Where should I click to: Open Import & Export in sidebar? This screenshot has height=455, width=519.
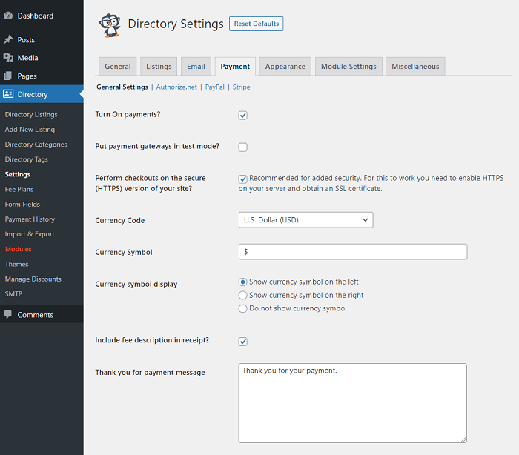tap(30, 234)
